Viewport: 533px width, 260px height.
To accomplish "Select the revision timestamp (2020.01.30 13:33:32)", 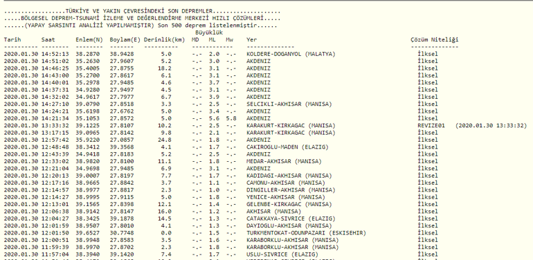I will point(491,126).
